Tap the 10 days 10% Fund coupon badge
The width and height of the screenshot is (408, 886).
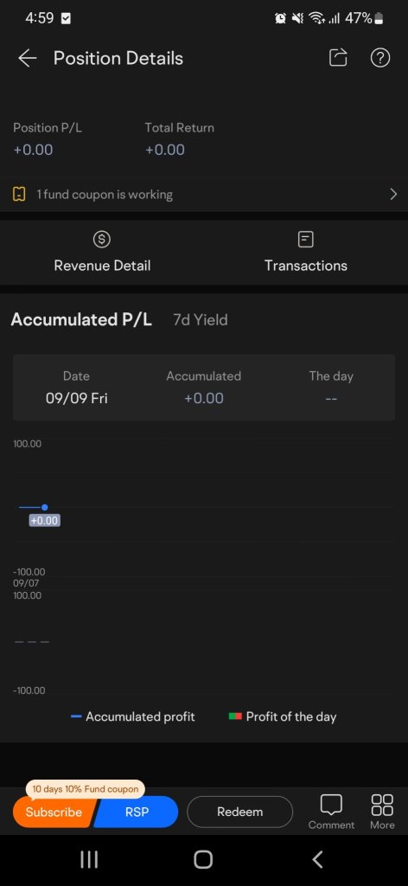click(86, 789)
